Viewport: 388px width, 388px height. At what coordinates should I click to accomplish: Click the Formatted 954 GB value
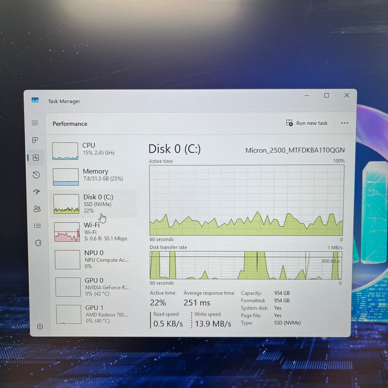282,300
